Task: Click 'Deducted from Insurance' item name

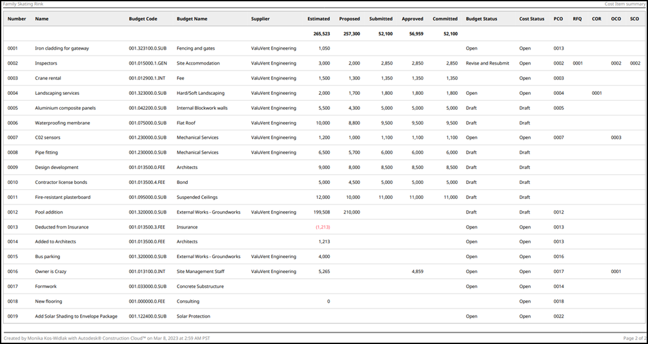Action: point(62,227)
